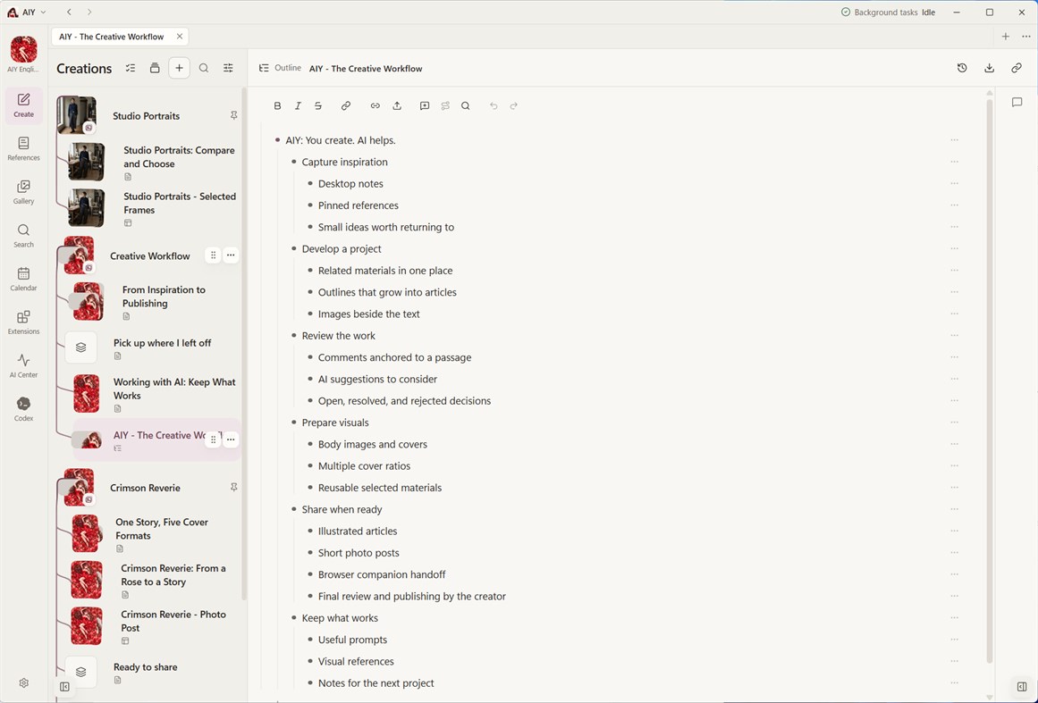Open the Extensions section

coord(24,322)
